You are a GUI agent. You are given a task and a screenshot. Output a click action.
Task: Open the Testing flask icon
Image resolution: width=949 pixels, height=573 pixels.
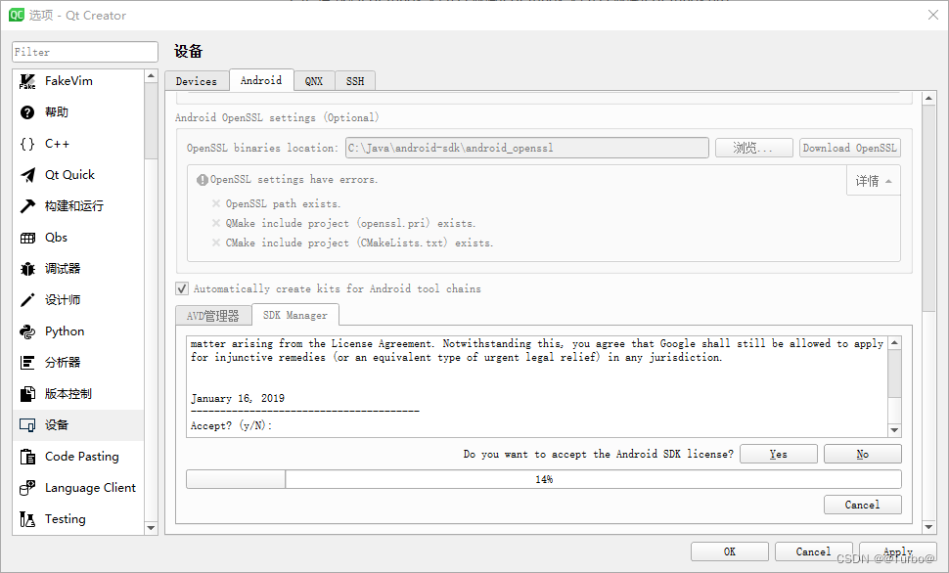coord(27,519)
